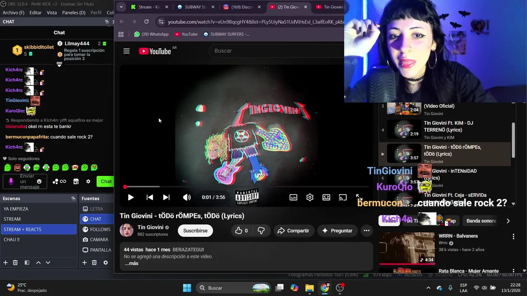Go to YouTube home via logo

[x=155, y=51]
